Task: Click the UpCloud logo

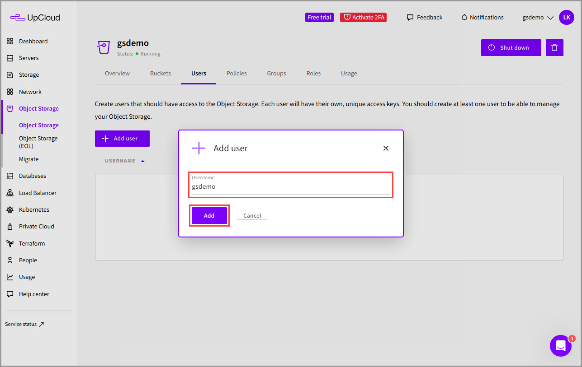Action: (x=35, y=18)
